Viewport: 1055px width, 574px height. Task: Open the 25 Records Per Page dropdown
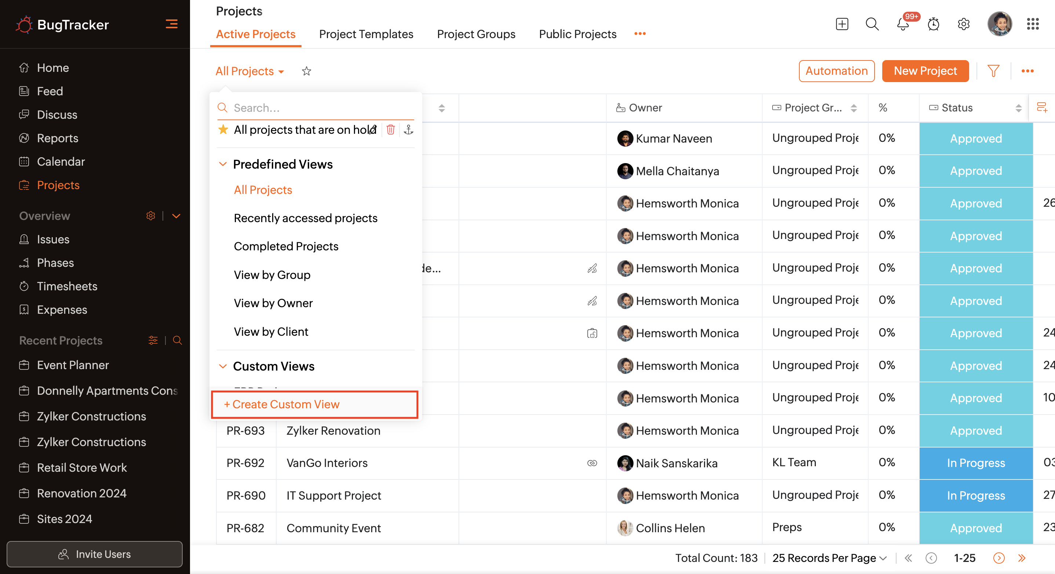pos(829,558)
